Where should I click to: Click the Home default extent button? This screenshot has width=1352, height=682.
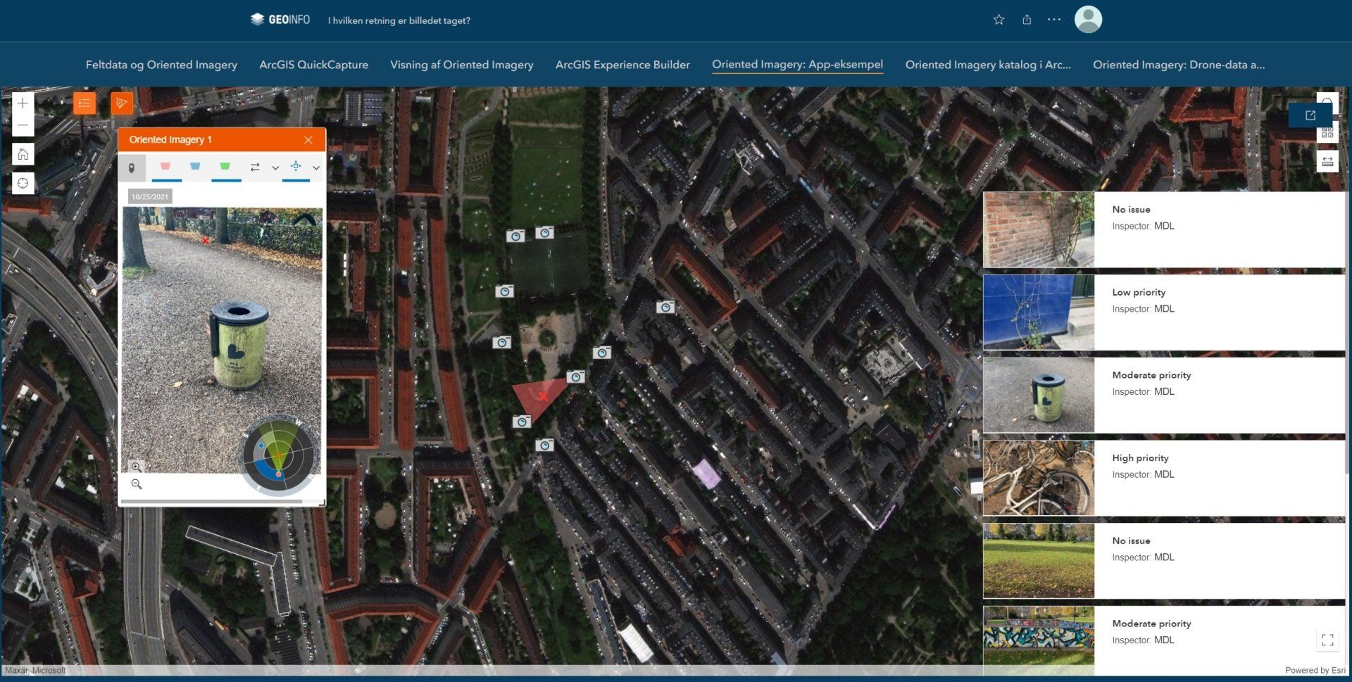23,154
